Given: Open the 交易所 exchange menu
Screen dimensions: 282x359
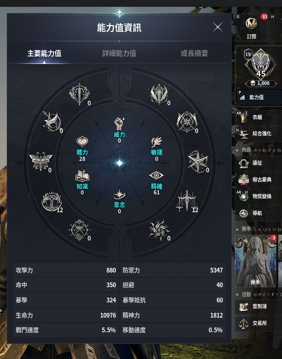Looking at the screenshot, I should 258,323.
